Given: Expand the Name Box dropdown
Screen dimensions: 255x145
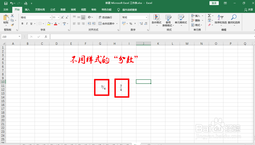Looking at the screenshot, I should pos(19,37).
